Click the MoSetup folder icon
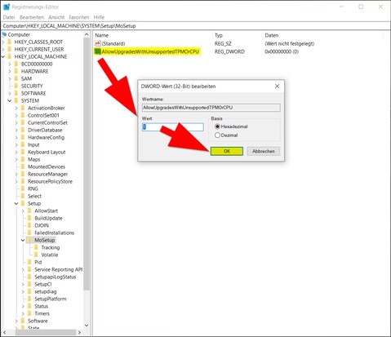This screenshot has height=337, width=391. coord(29,240)
